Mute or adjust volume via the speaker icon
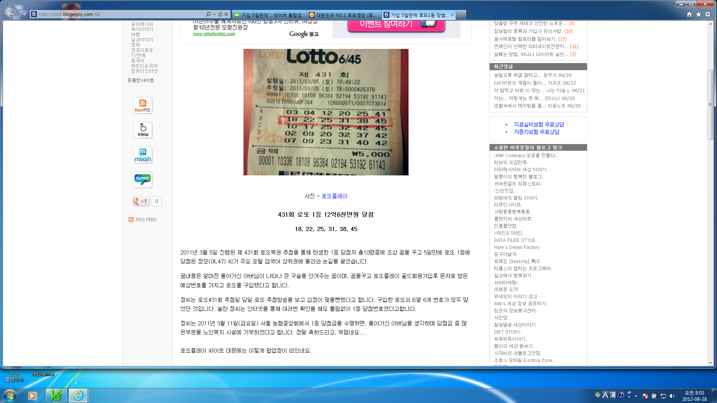 point(672,396)
